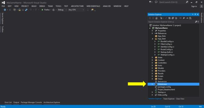
Task: Expand the Controllers folder
Action: point(152,63)
